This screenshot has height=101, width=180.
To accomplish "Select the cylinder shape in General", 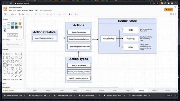I will [12, 61].
